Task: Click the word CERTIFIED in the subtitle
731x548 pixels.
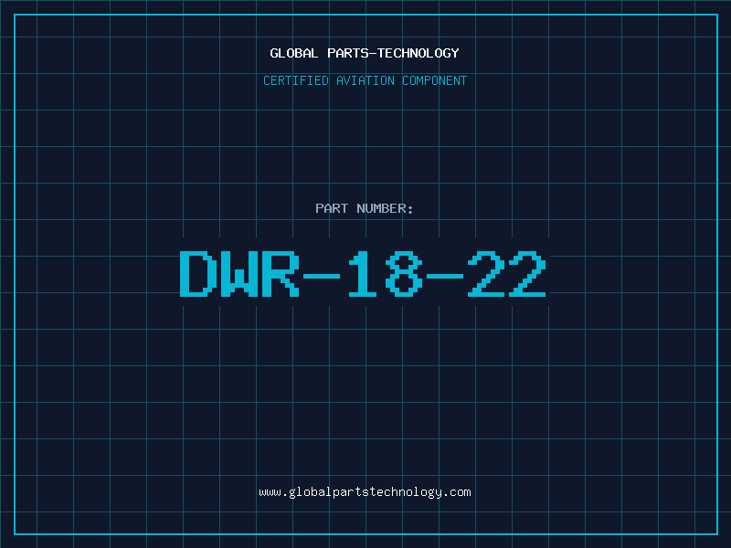Action: [295, 80]
